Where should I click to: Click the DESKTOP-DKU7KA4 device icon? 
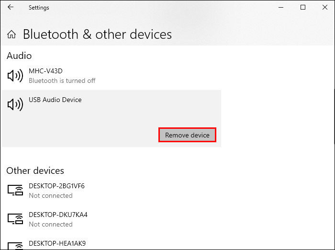[15, 219]
